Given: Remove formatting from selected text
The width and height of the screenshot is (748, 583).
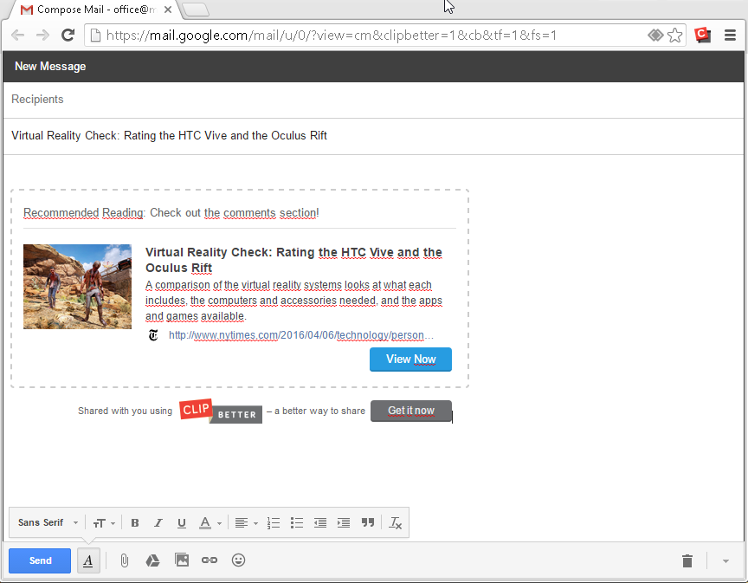Looking at the screenshot, I should (x=395, y=523).
